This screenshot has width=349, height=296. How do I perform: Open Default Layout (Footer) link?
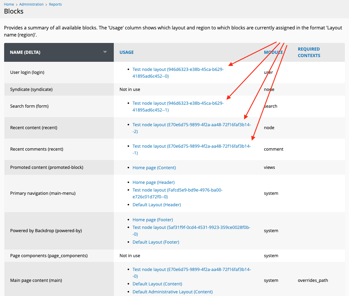(156, 242)
